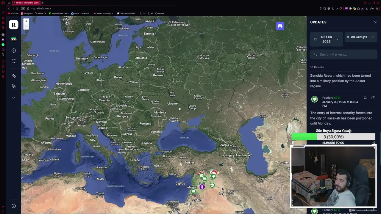This screenshot has height=214, width=381.
Task: Open the AI button in browser toolbar
Action: tap(372, 8)
